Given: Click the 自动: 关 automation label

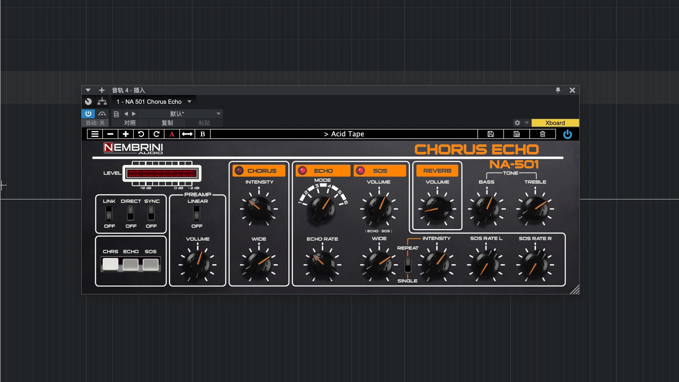Looking at the screenshot, I should [x=95, y=123].
